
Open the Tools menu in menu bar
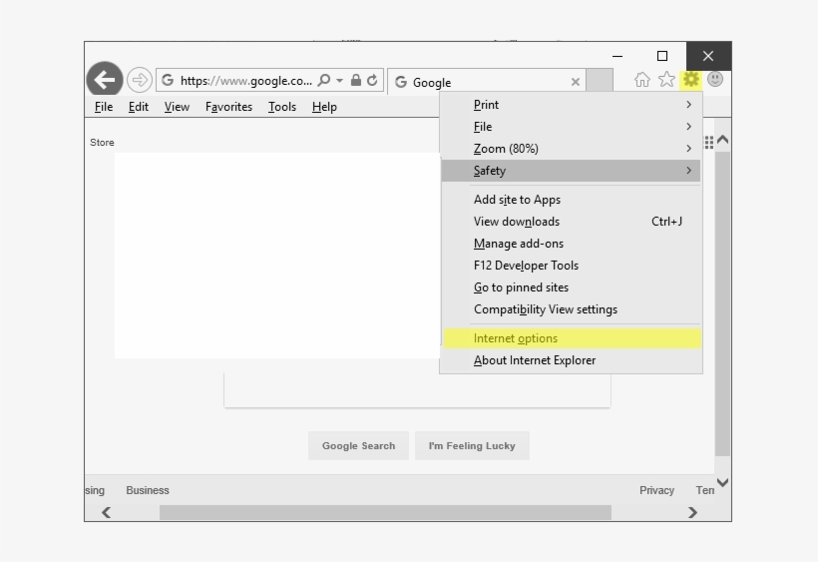click(282, 107)
